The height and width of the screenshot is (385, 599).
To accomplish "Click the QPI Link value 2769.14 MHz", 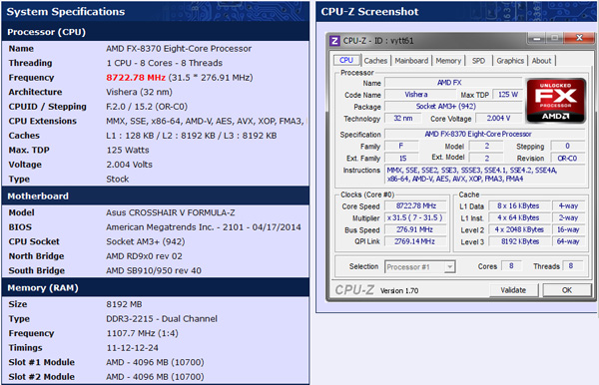I will point(415,241).
